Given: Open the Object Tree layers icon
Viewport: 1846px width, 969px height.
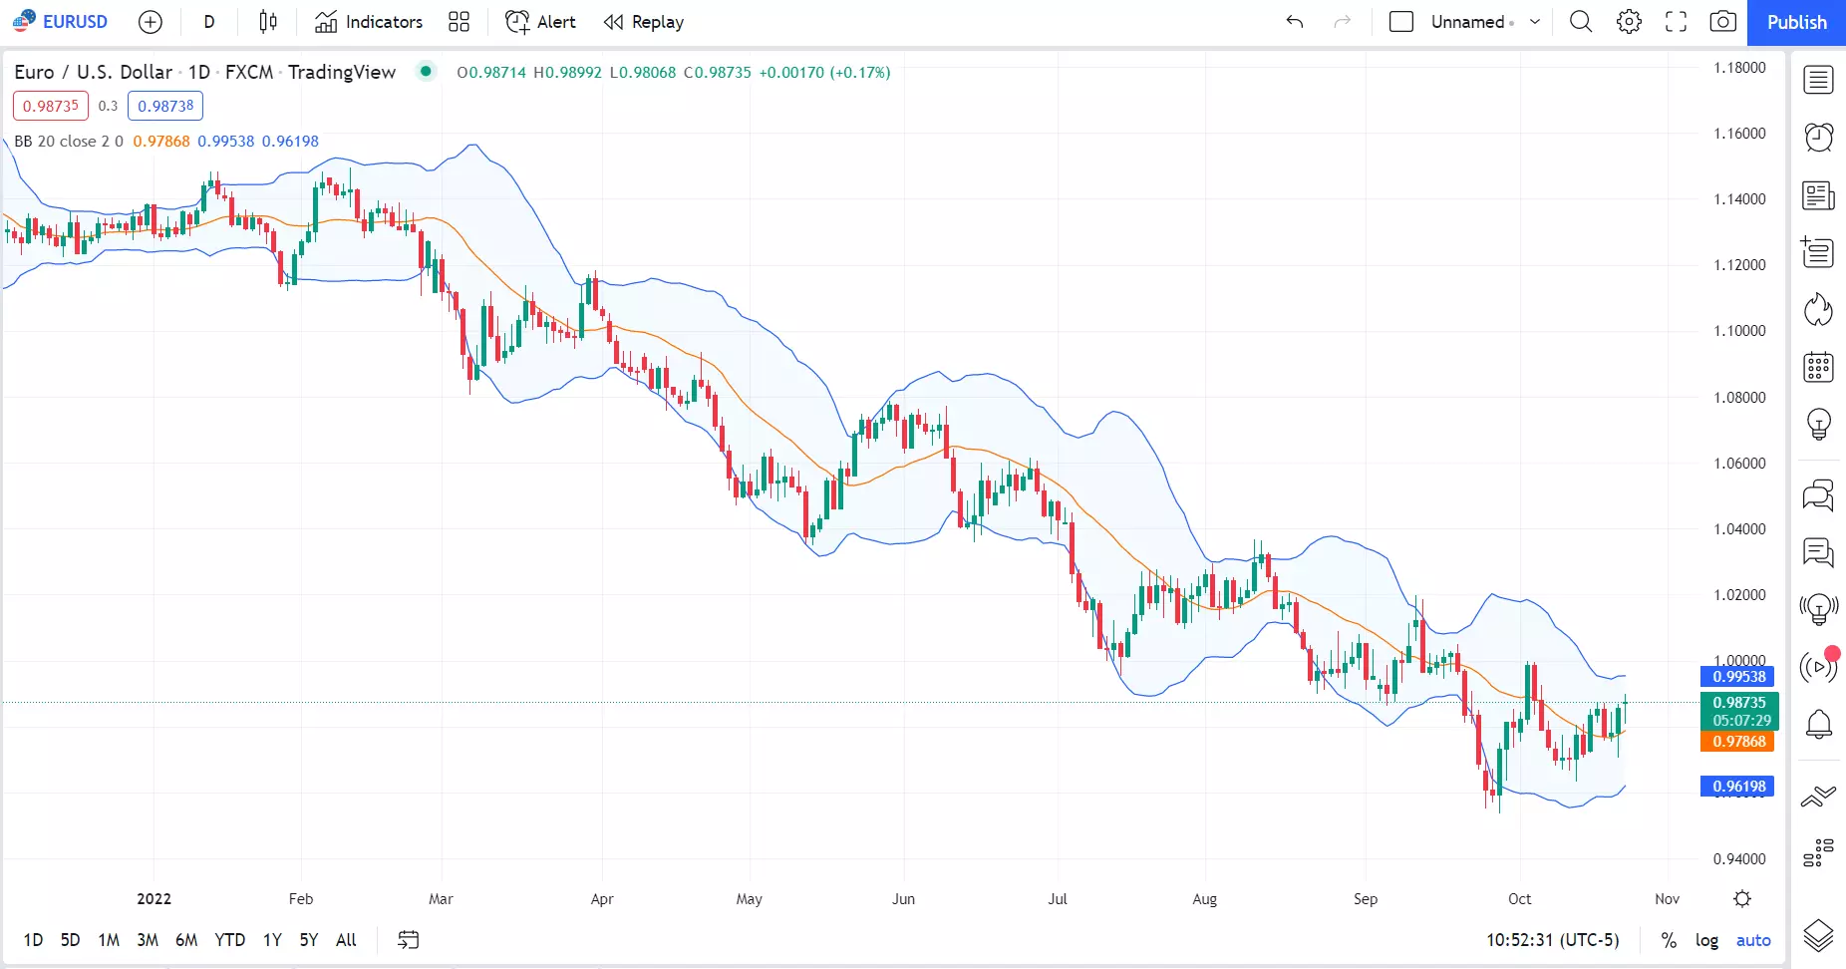Looking at the screenshot, I should click(1818, 935).
